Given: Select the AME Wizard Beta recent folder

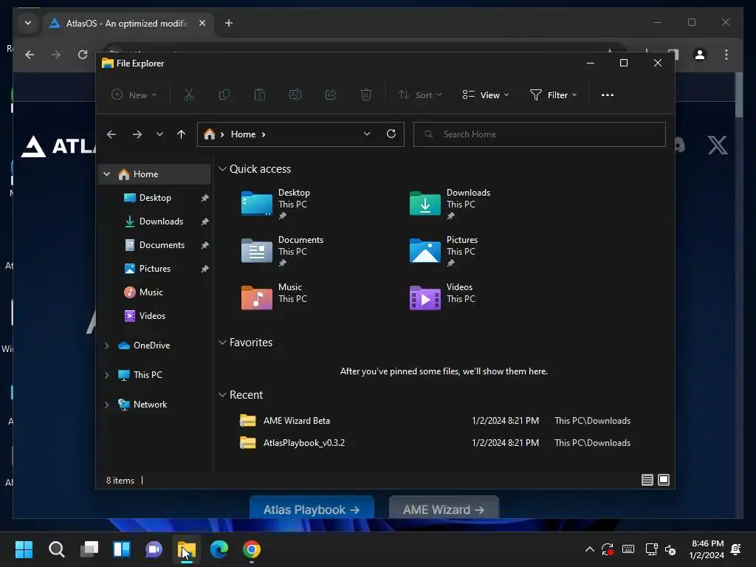Looking at the screenshot, I should pyautogui.click(x=434, y=420).
